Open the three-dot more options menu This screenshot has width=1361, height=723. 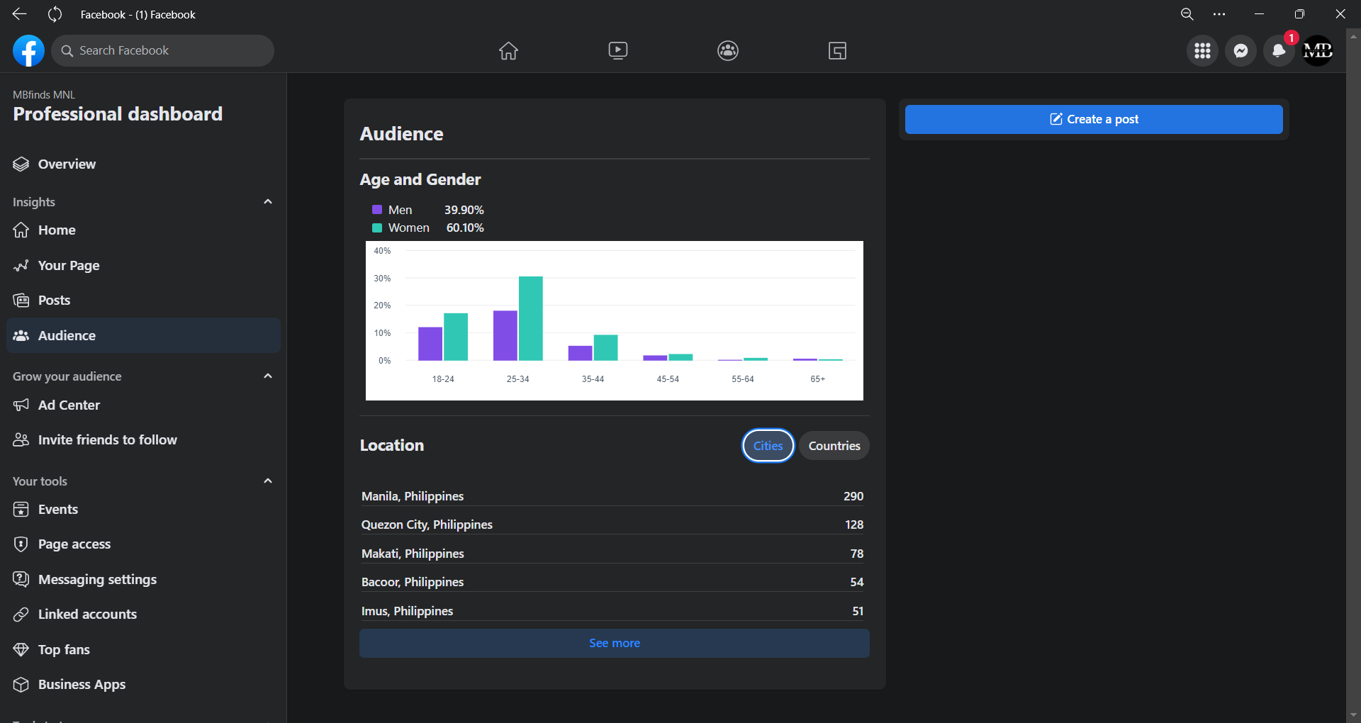[x=1219, y=14]
